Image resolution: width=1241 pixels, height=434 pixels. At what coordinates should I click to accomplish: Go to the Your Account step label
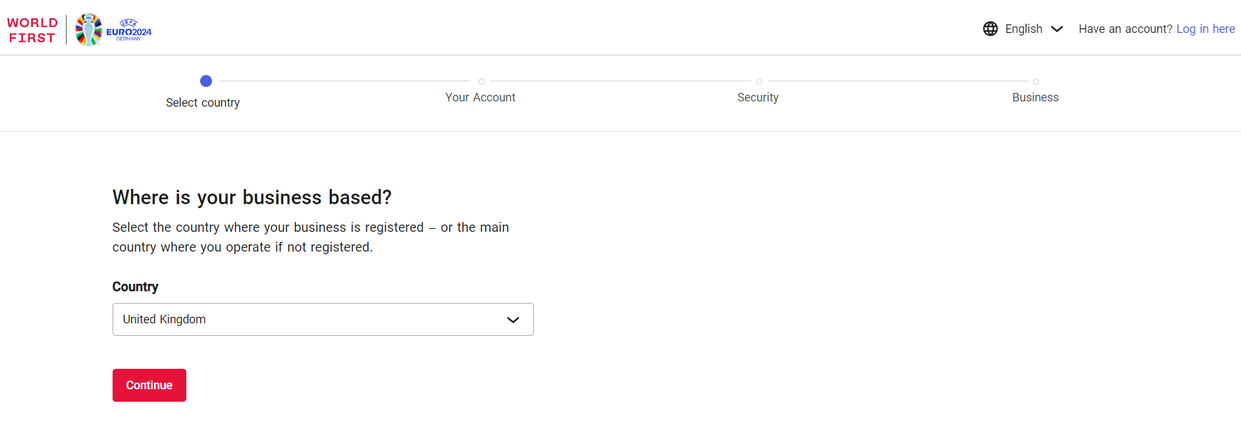point(480,97)
